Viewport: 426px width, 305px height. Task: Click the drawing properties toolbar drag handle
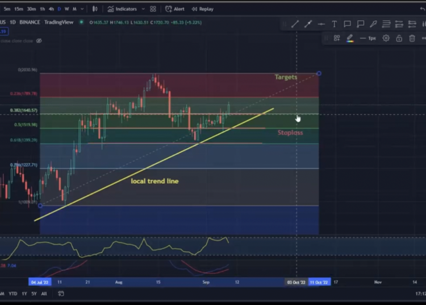326,38
